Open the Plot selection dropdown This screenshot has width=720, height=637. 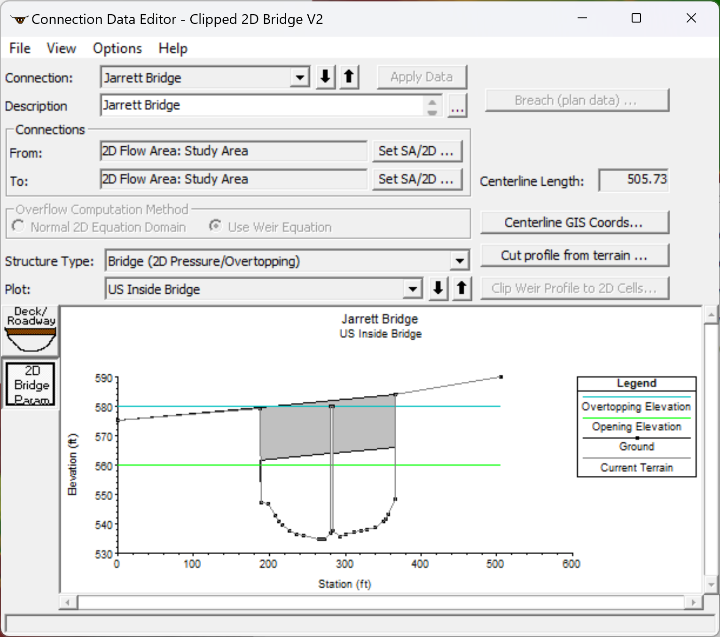[x=412, y=289]
